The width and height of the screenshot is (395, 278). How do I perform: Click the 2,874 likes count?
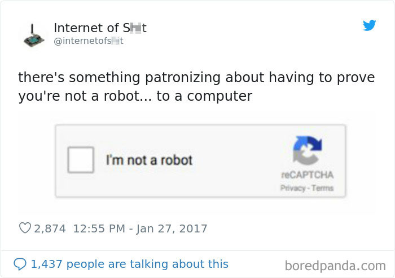[x=50, y=228]
